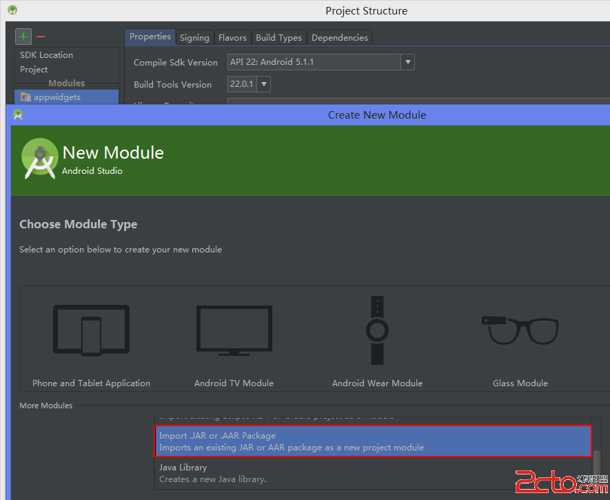Viewport: 610px width, 500px height.
Task: Expand the Build Tools Version dropdown arrow
Action: 264,84
